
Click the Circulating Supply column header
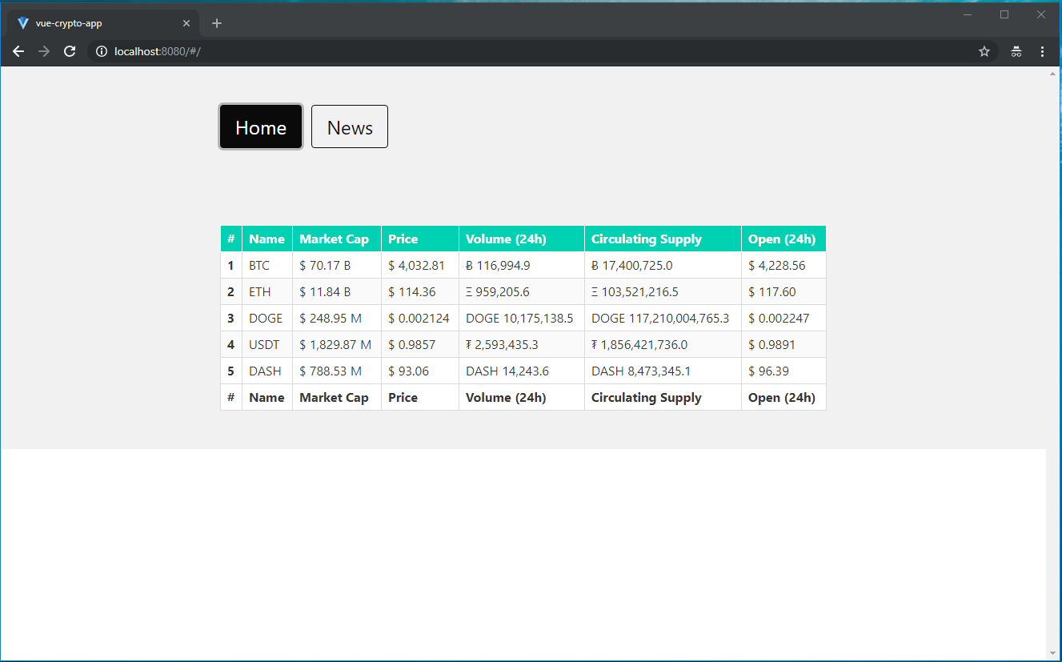pos(645,238)
